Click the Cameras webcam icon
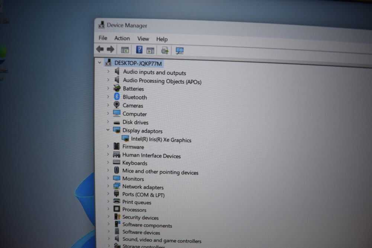 tap(116, 104)
